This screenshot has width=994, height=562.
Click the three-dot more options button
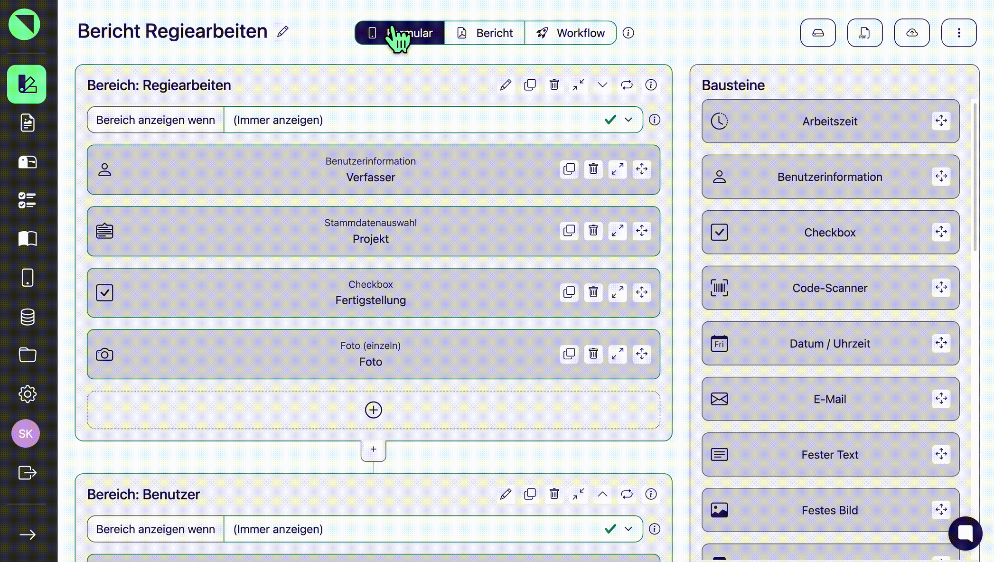pos(958,33)
